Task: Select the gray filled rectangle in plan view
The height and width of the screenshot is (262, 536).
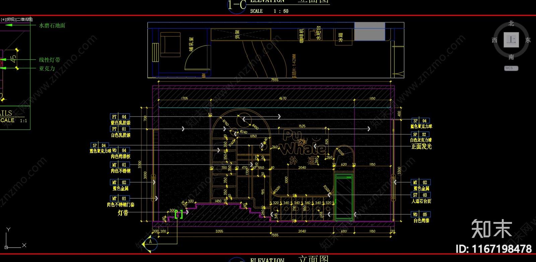Action: tap(370, 31)
